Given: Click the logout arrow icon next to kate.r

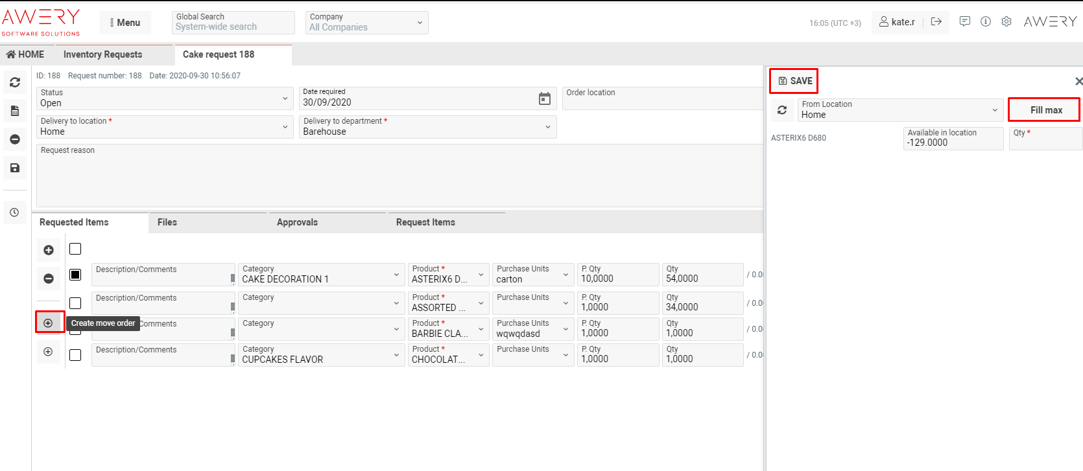Looking at the screenshot, I should [936, 21].
